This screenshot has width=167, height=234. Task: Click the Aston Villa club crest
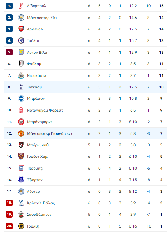pyautogui.click(x=21, y=52)
